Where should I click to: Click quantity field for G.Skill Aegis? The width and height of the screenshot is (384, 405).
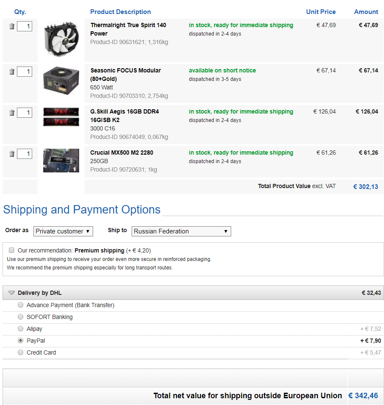point(25,113)
